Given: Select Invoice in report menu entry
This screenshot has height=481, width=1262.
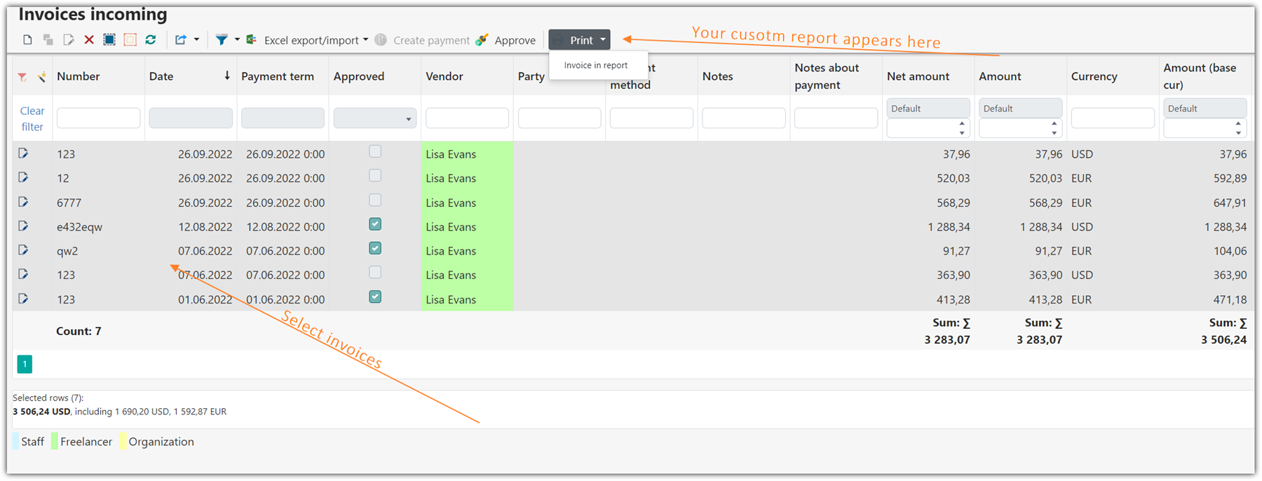Looking at the screenshot, I should coord(596,65).
